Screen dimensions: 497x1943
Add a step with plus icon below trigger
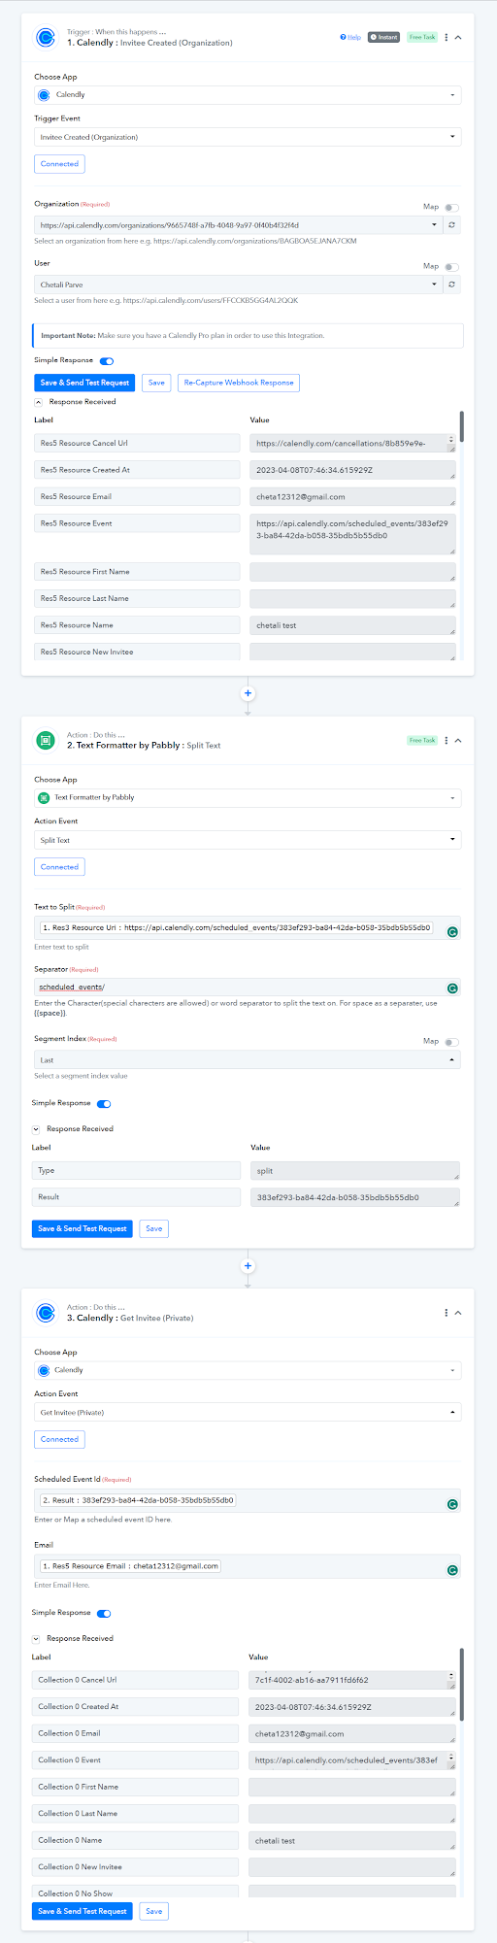248,693
